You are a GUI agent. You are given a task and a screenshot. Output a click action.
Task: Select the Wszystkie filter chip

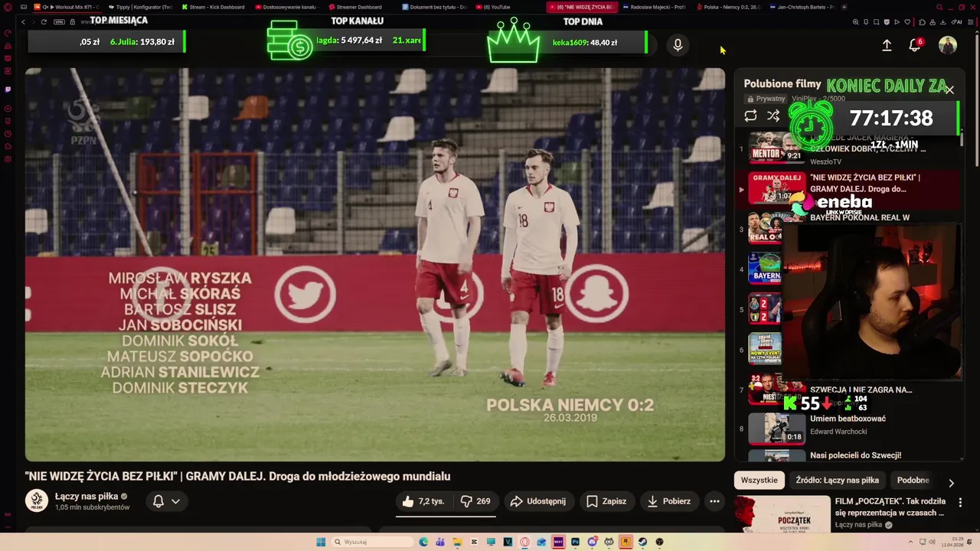pos(759,480)
